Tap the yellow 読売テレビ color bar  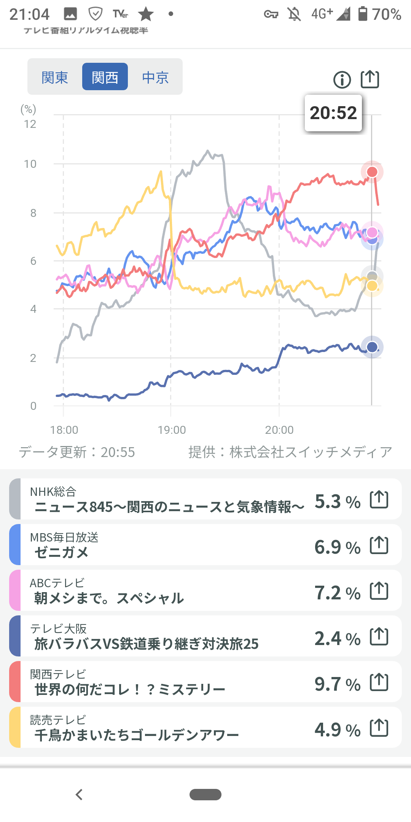coord(15,728)
